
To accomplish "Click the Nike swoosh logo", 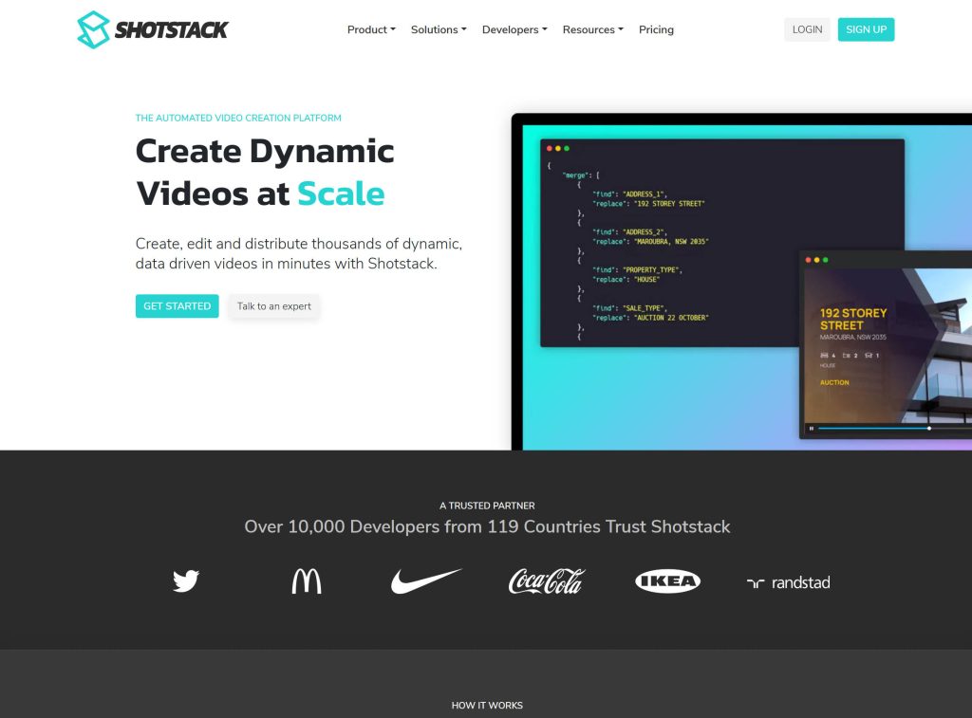I will tap(426, 581).
